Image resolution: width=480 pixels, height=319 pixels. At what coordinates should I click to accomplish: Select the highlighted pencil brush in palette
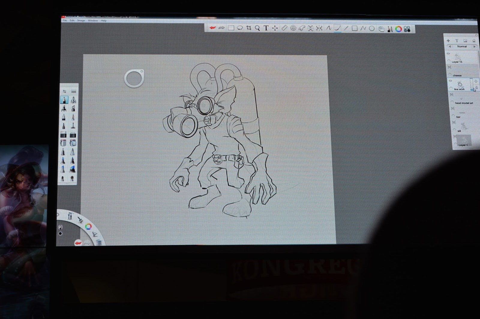point(64,100)
